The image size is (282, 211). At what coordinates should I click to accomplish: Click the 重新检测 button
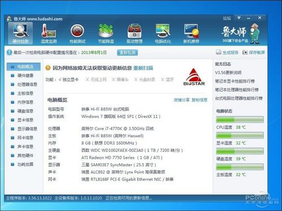[127, 52]
